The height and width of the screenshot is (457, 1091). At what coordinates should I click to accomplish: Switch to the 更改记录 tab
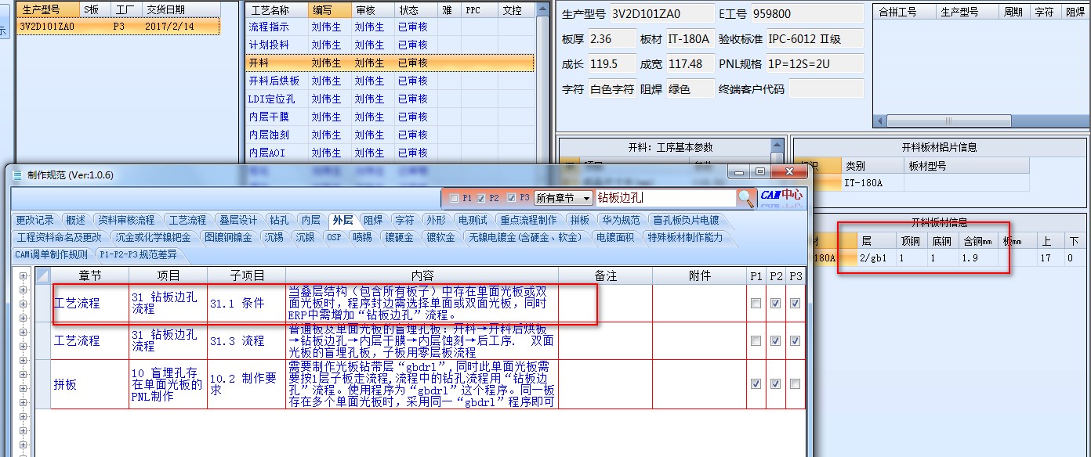point(34,221)
